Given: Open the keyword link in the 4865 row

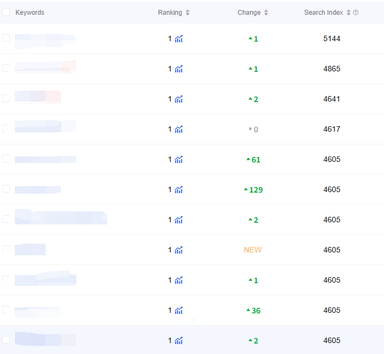Looking at the screenshot, I should click(x=45, y=68).
